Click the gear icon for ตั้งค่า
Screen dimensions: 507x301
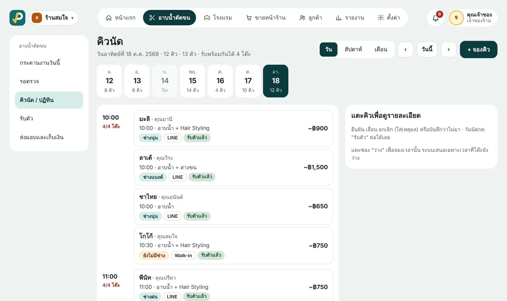pos(381,18)
